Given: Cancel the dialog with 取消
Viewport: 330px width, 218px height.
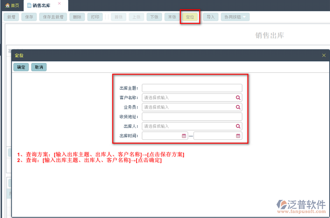Looking at the screenshot, I should coord(39,67).
